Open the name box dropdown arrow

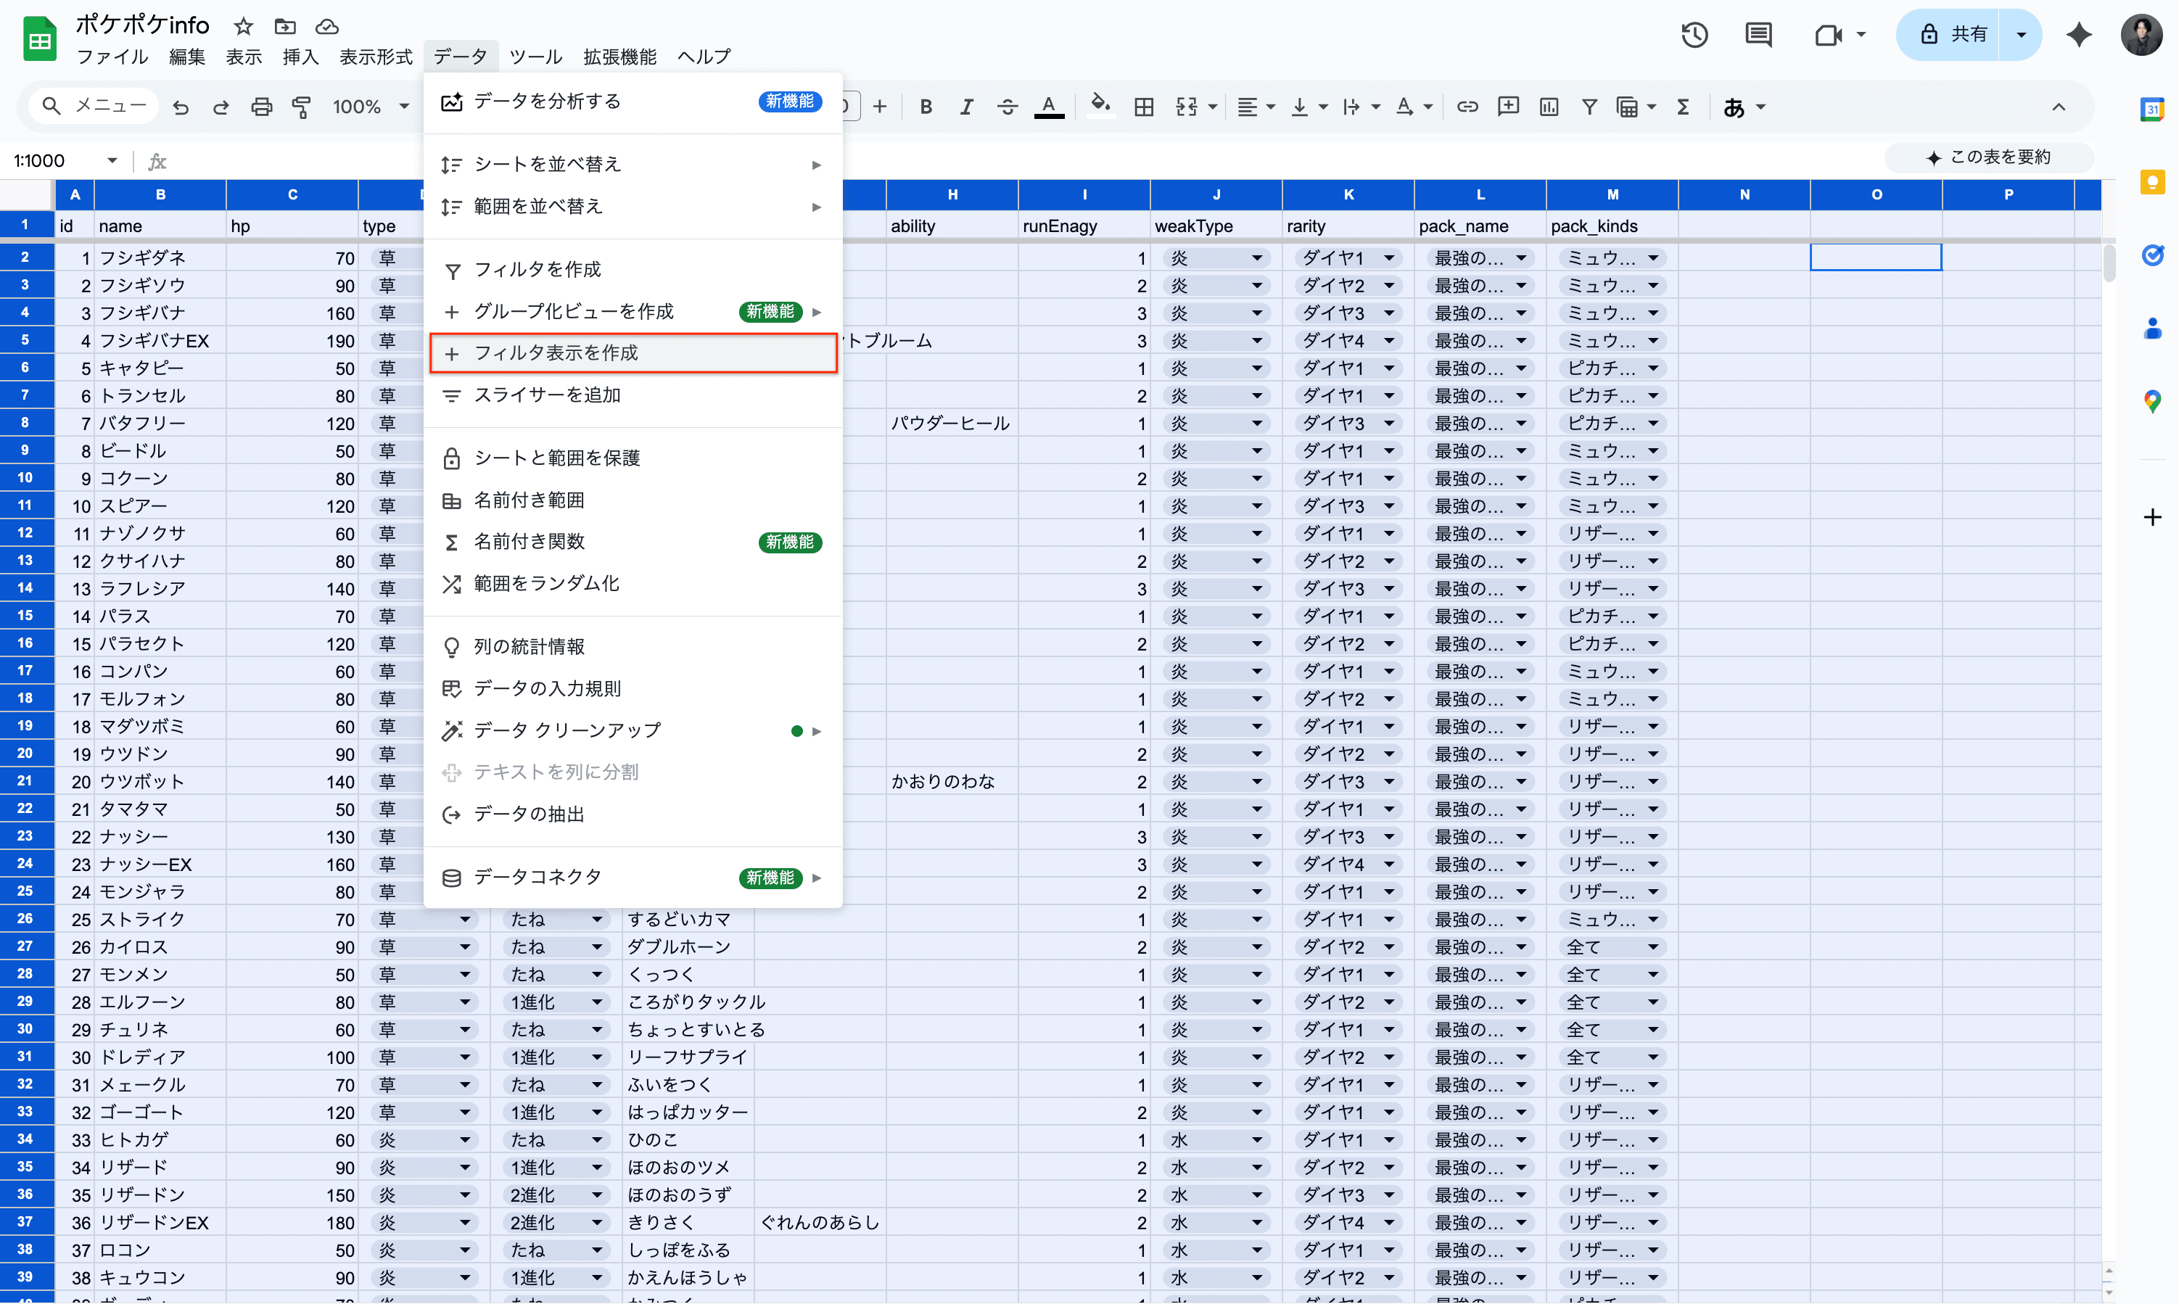(112, 161)
